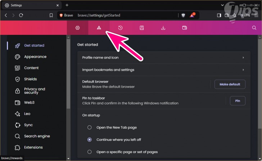262x161 pixels.
Task: Click the Make default button
Action: coord(230,84)
